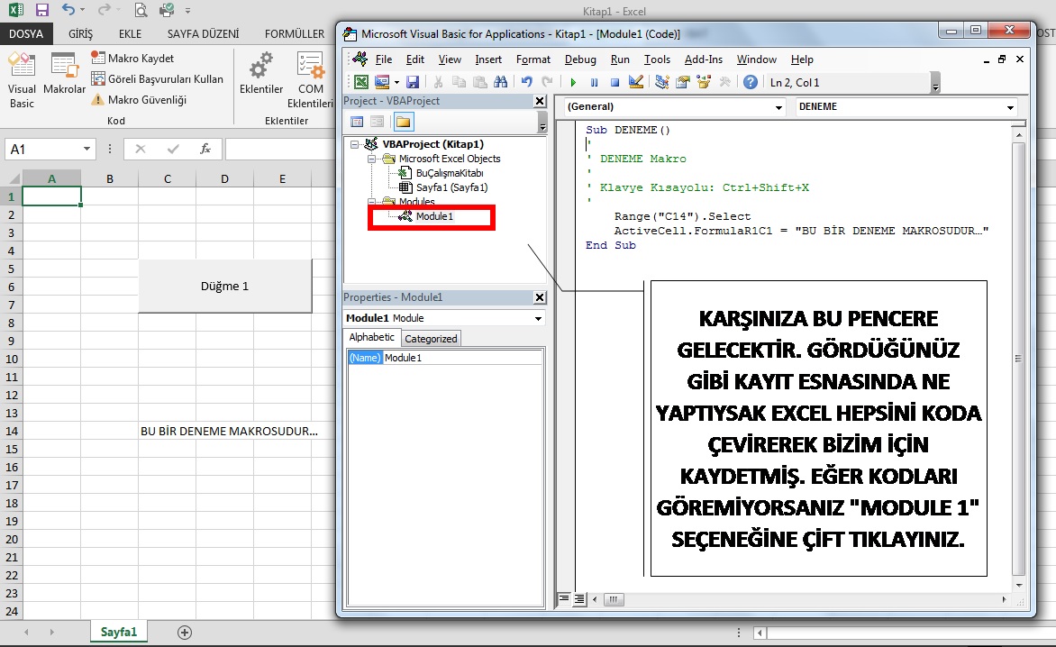Switch to the Alphabetic properties tab

tap(372, 337)
